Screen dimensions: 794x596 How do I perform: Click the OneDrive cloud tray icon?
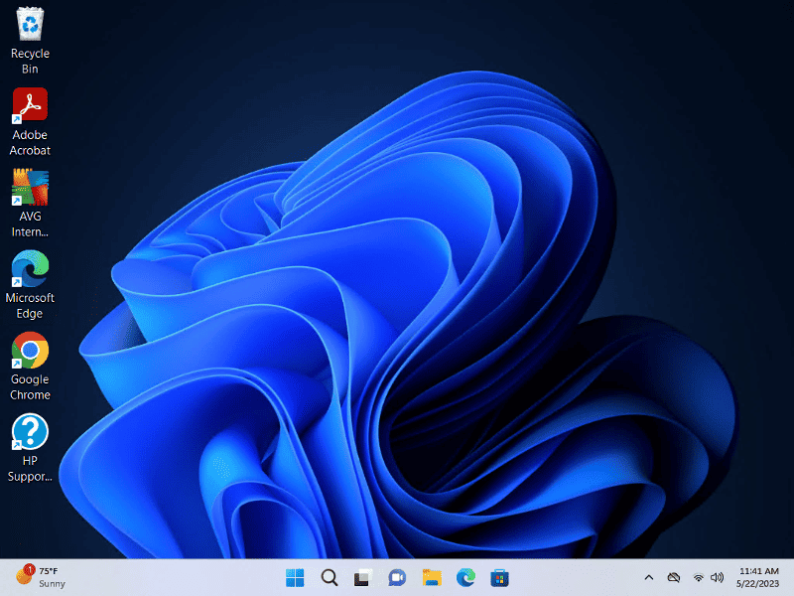(674, 577)
